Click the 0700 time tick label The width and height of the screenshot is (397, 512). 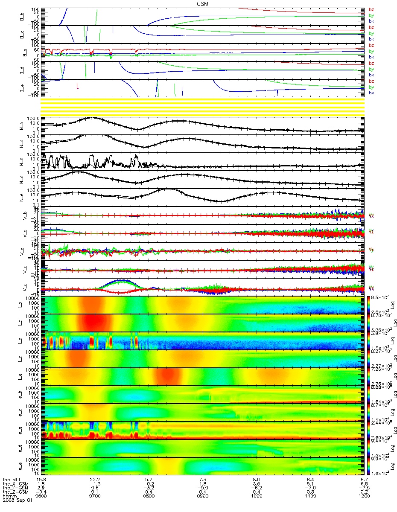tap(95, 495)
